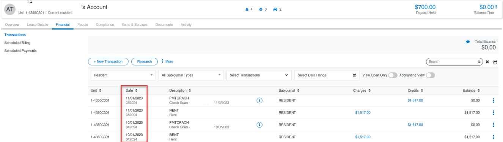Click the info icon on 11/3/2023 payment row
503x142 pixels.
[260, 100]
